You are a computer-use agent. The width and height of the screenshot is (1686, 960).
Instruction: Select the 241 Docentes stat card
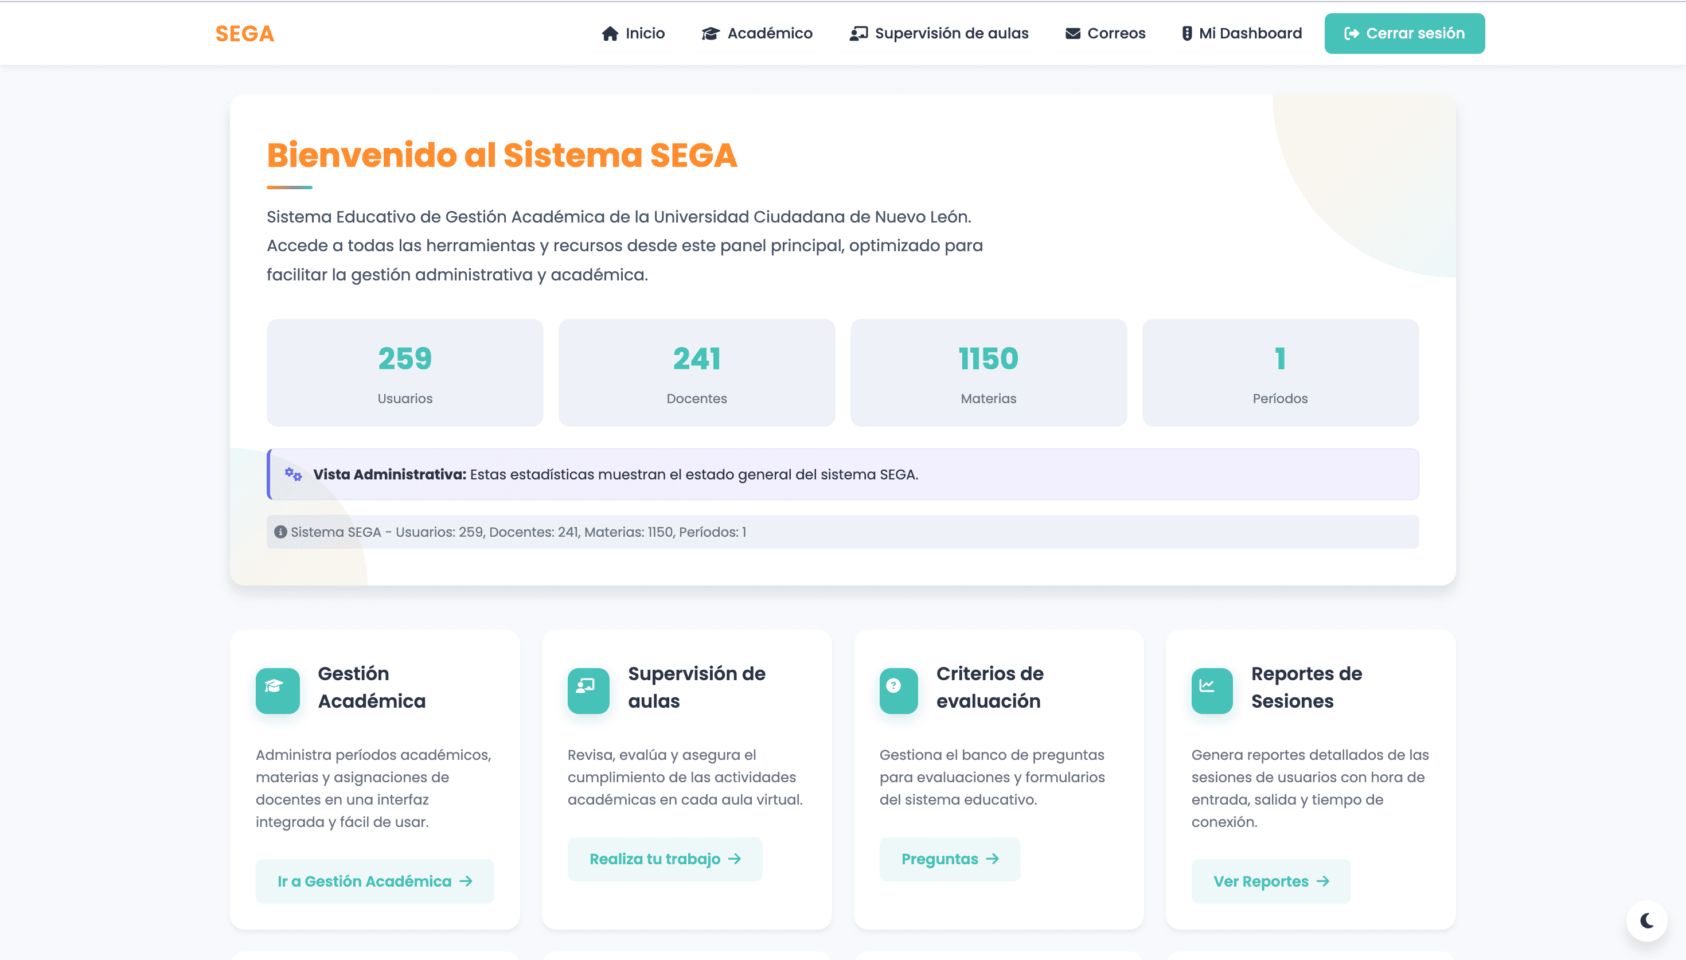[x=697, y=373]
